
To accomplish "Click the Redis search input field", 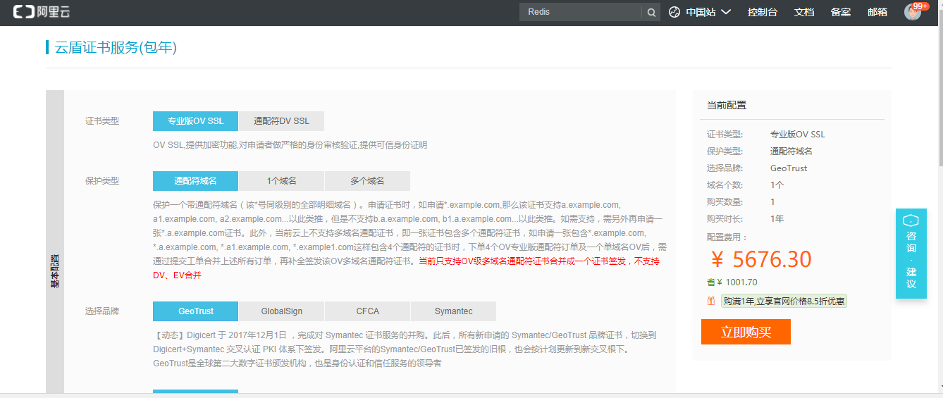I will click(579, 12).
